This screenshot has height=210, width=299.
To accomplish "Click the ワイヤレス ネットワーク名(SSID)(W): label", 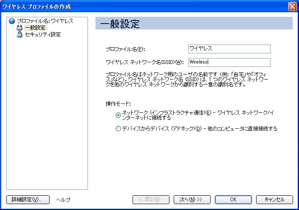I will click(145, 62).
